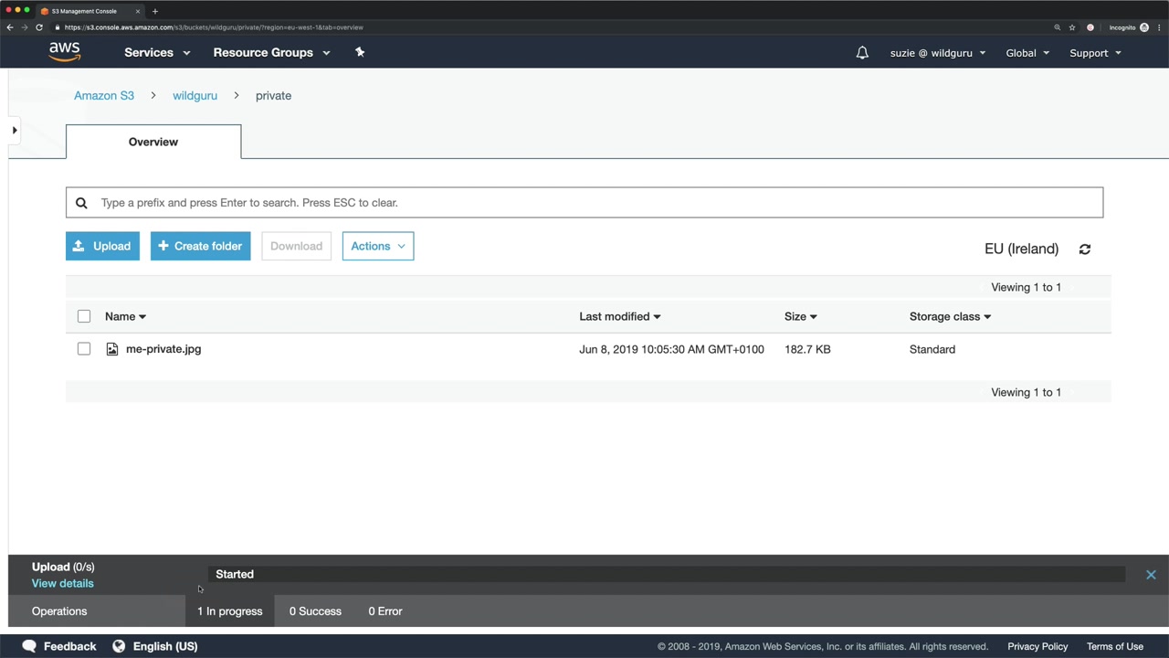Open the Global region dropdown
This screenshot has width=1169, height=658.
pyautogui.click(x=1027, y=53)
